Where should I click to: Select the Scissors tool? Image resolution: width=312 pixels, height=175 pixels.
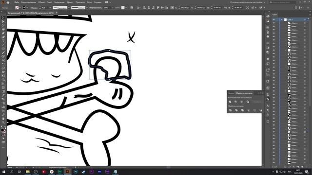click(x=3, y=60)
